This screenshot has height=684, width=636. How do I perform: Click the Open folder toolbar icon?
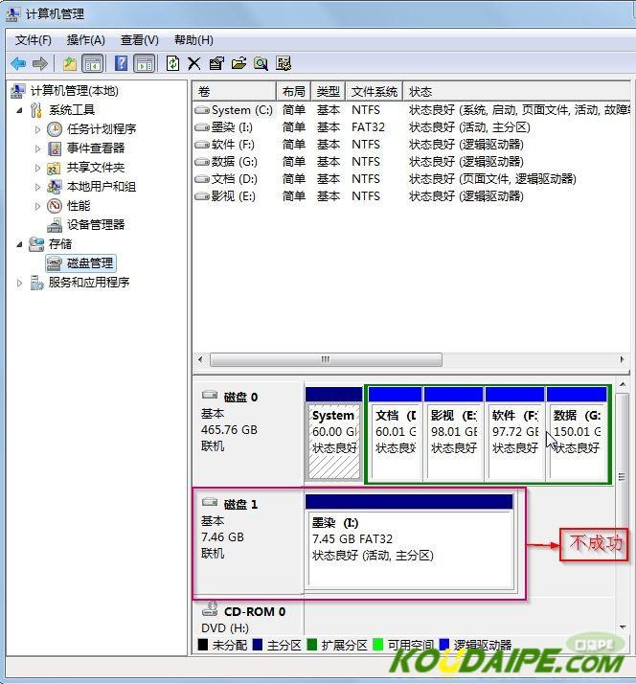[x=238, y=63]
